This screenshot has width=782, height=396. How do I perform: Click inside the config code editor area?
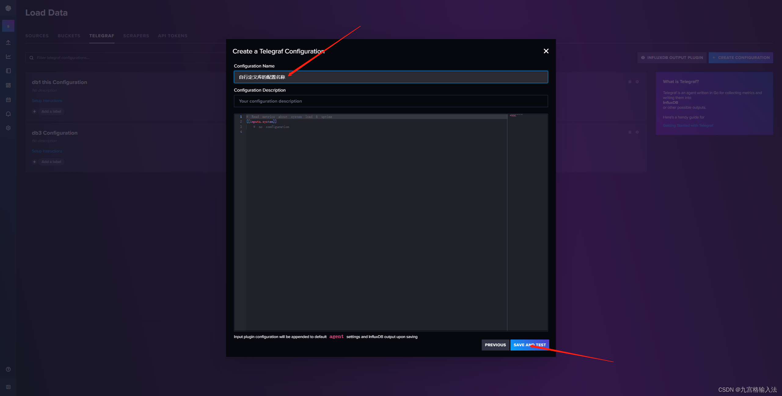point(376,223)
